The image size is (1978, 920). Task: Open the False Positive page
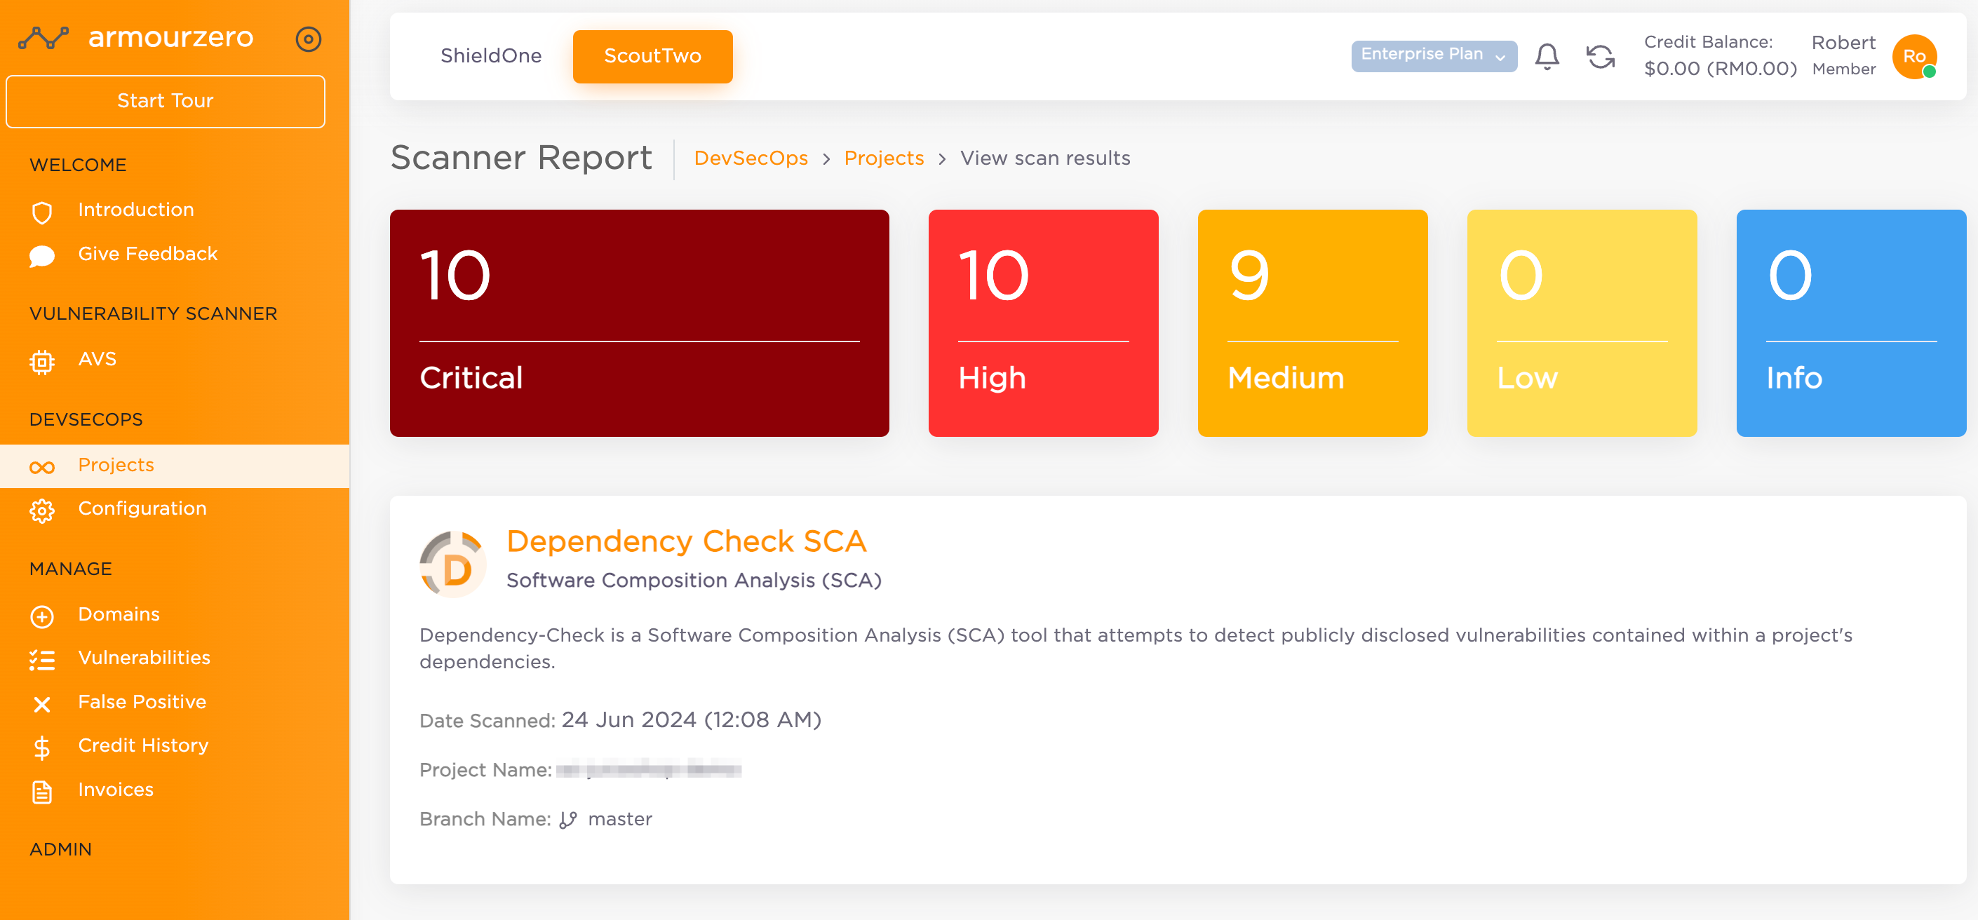(x=142, y=701)
